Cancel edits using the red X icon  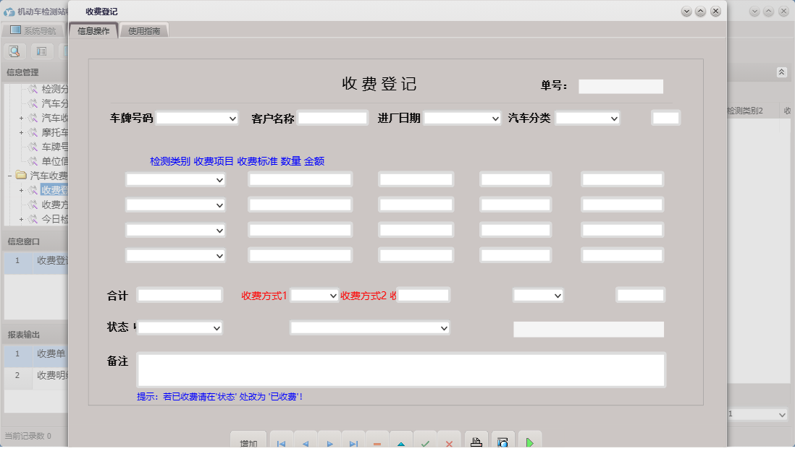click(449, 442)
